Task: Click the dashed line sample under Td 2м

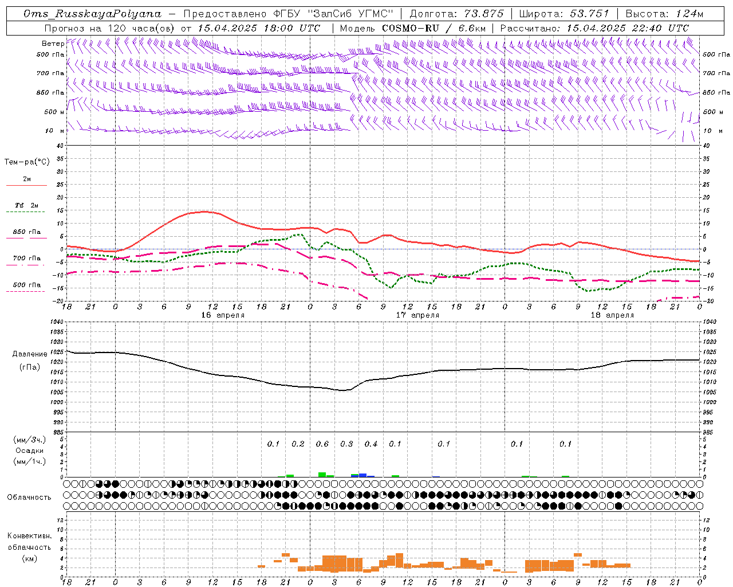Action: point(26,212)
